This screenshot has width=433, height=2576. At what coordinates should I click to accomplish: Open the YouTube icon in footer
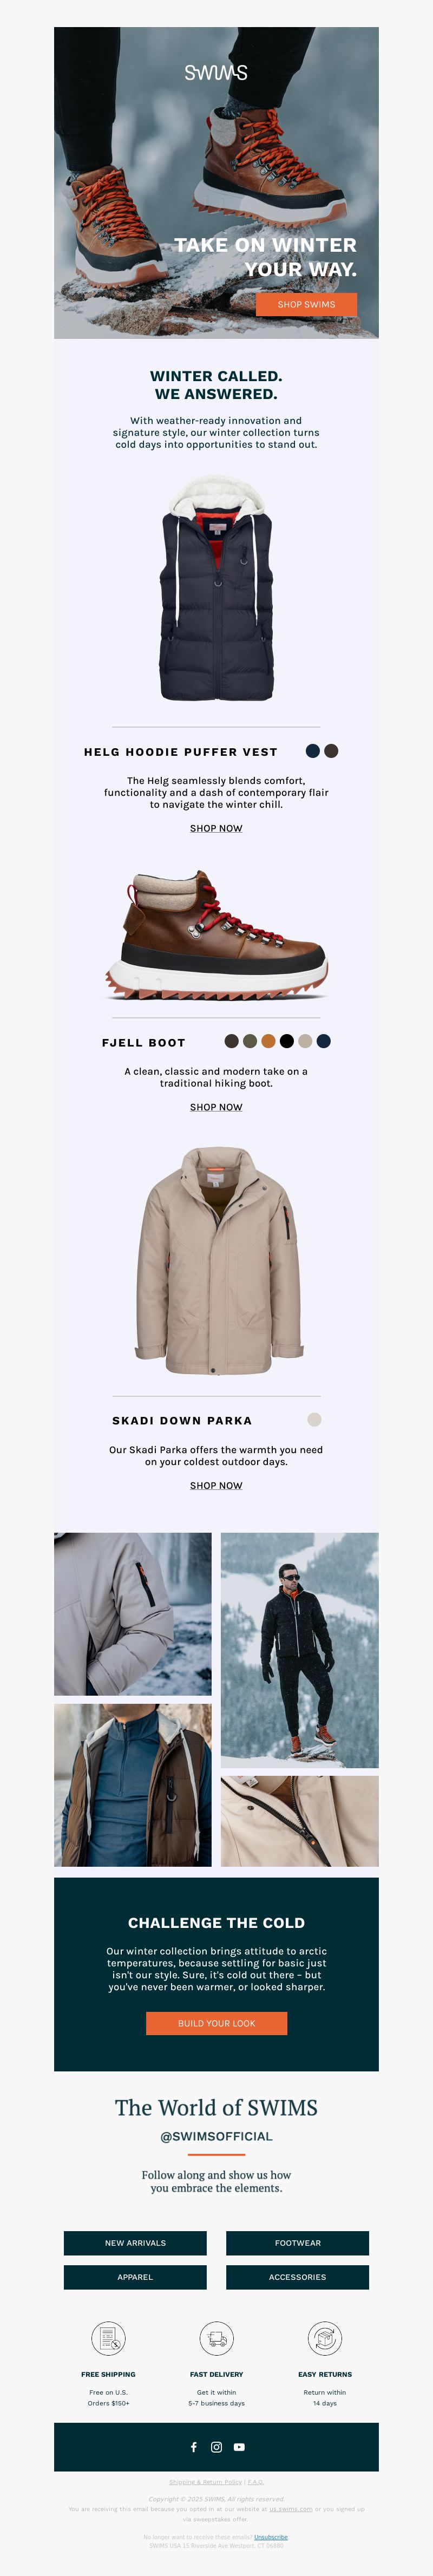click(239, 2447)
